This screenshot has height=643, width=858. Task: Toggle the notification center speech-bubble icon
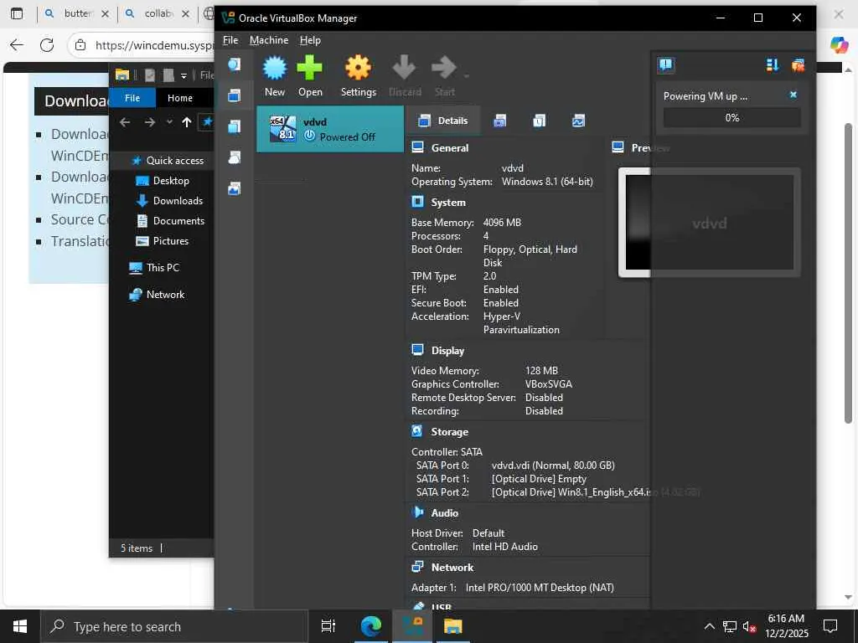click(666, 65)
